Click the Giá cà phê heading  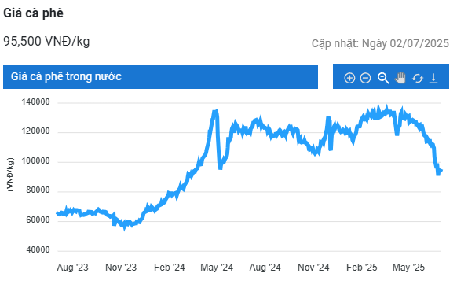33,13
